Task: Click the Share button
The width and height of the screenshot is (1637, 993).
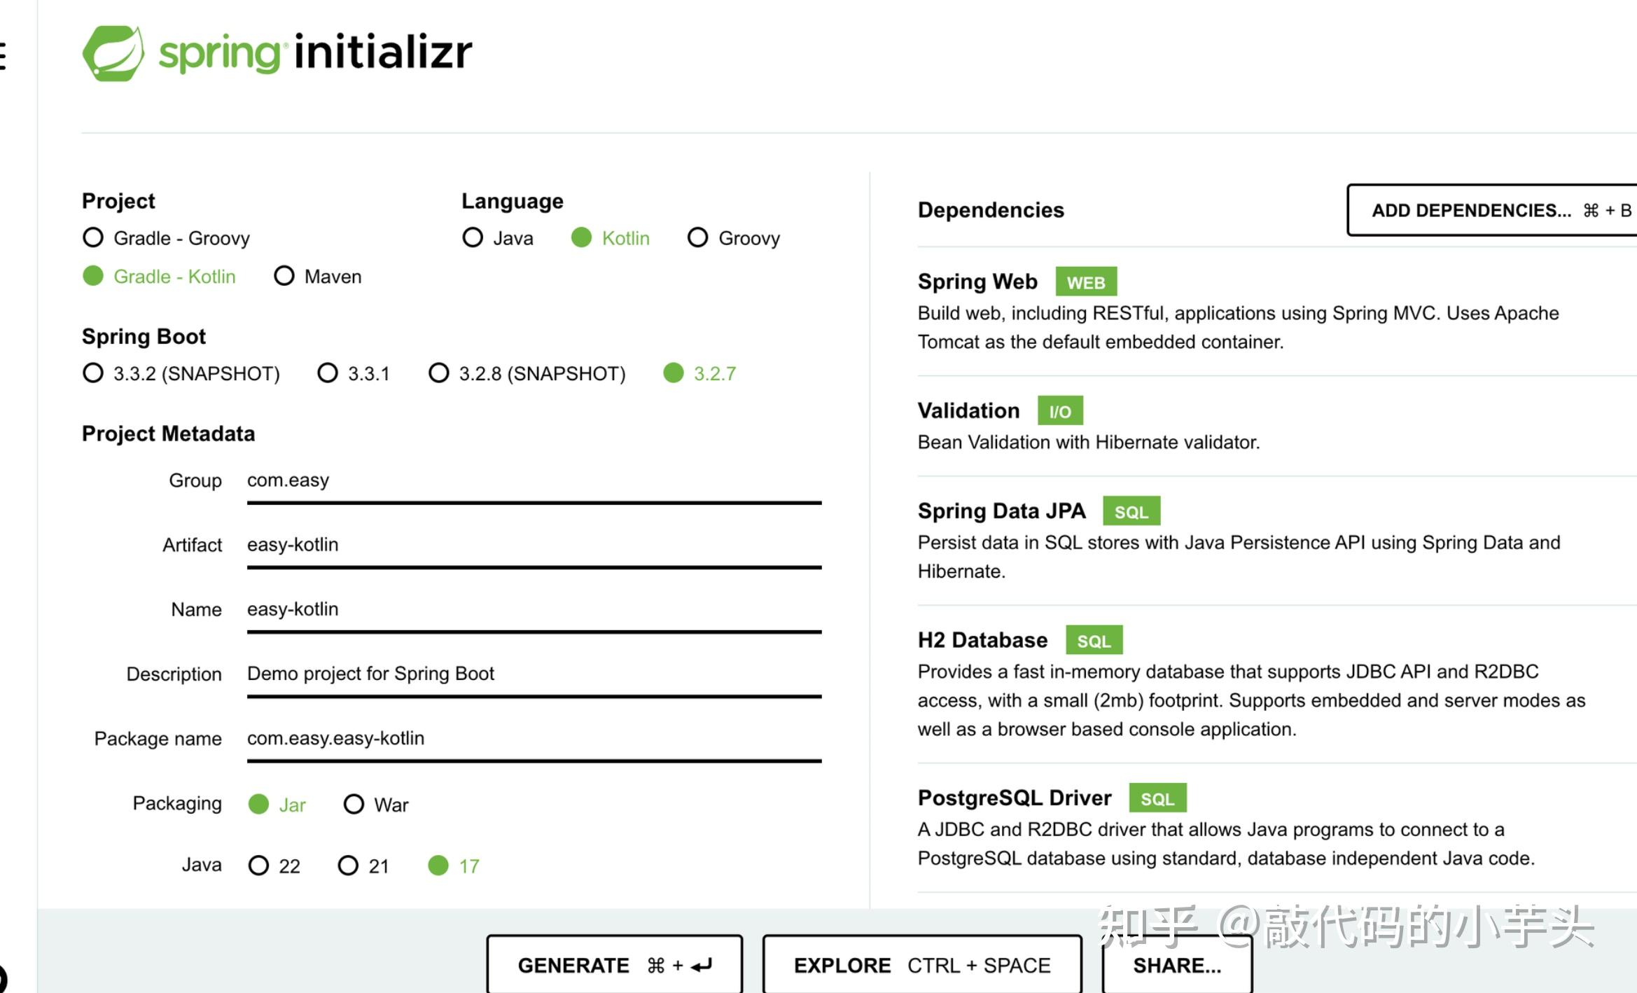Action: tap(1176, 965)
